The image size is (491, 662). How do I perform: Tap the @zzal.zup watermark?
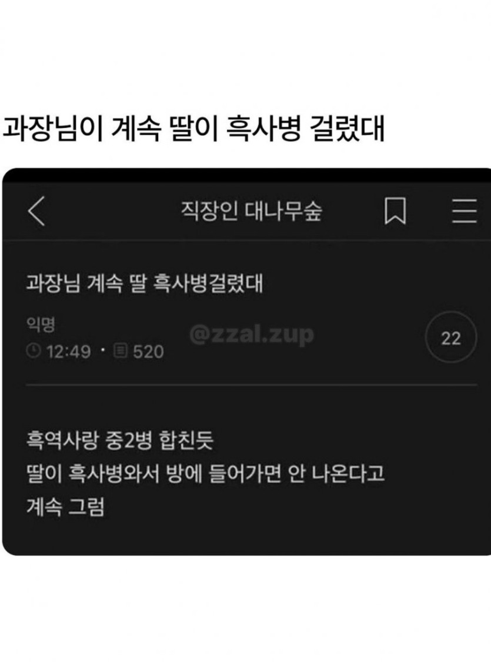click(x=252, y=335)
